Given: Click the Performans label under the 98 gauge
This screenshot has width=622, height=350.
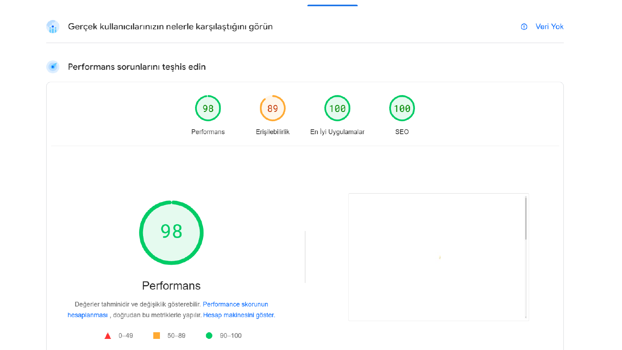Looking at the screenshot, I should point(208,132).
